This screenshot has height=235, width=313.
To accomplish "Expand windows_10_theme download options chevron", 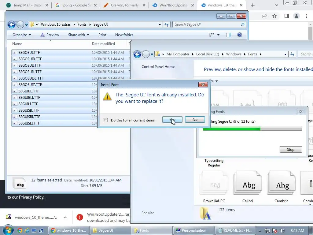I will coord(65,217).
